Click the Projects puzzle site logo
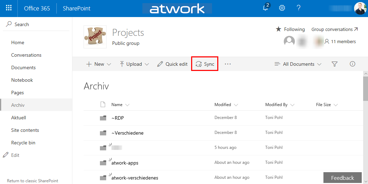Viewport: 368px width, 184px height. point(95,37)
